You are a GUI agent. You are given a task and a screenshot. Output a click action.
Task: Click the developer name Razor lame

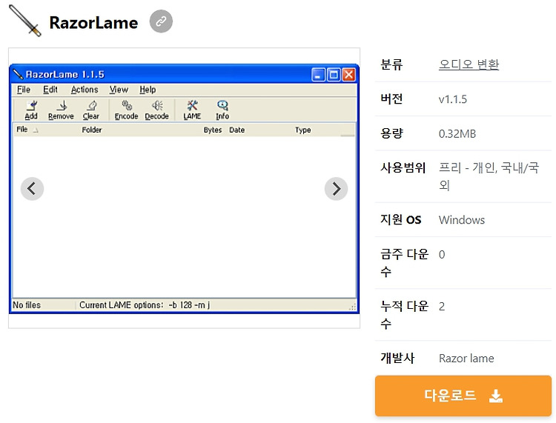(x=466, y=358)
